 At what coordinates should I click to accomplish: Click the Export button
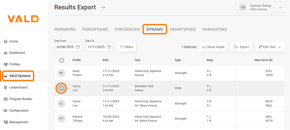(242, 47)
